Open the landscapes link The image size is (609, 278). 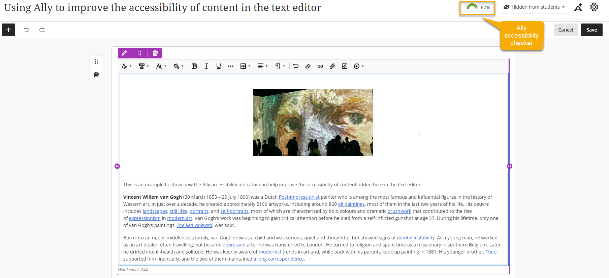pos(155,211)
